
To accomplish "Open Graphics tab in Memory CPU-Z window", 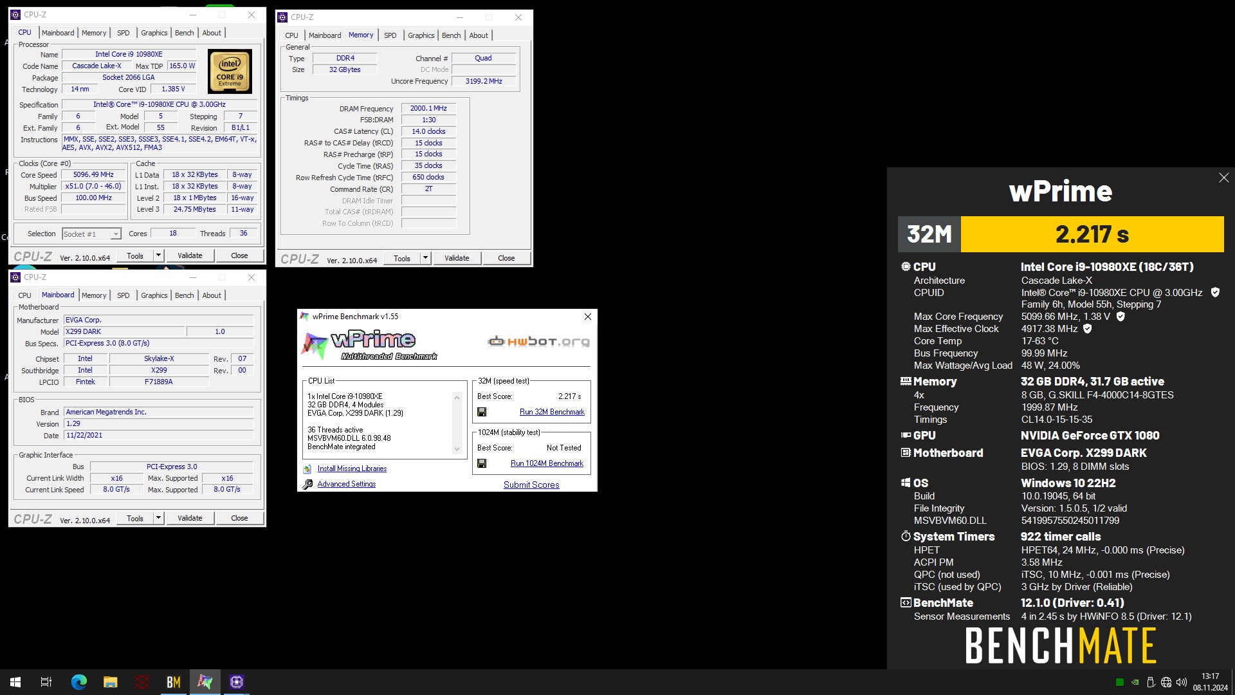I will tap(421, 35).
